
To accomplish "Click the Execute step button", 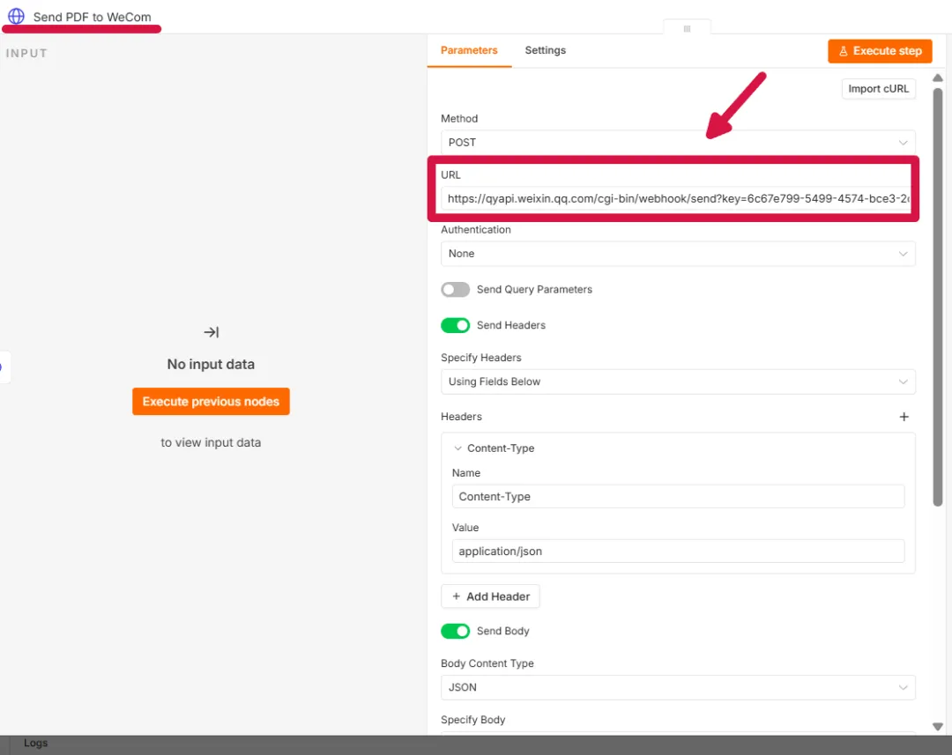I will (x=880, y=51).
